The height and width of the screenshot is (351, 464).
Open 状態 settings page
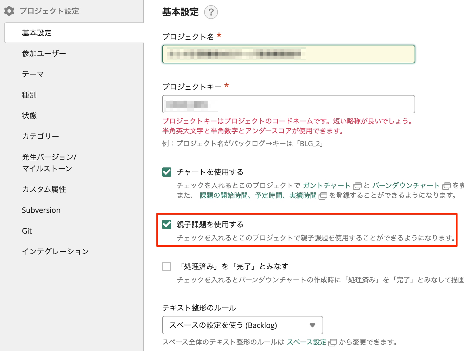click(x=29, y=116)
